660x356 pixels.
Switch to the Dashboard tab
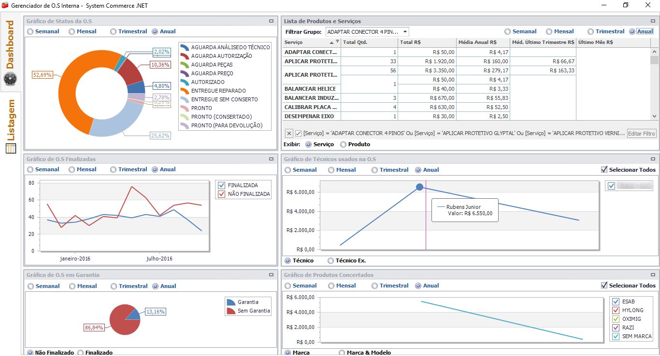[11, 45]
